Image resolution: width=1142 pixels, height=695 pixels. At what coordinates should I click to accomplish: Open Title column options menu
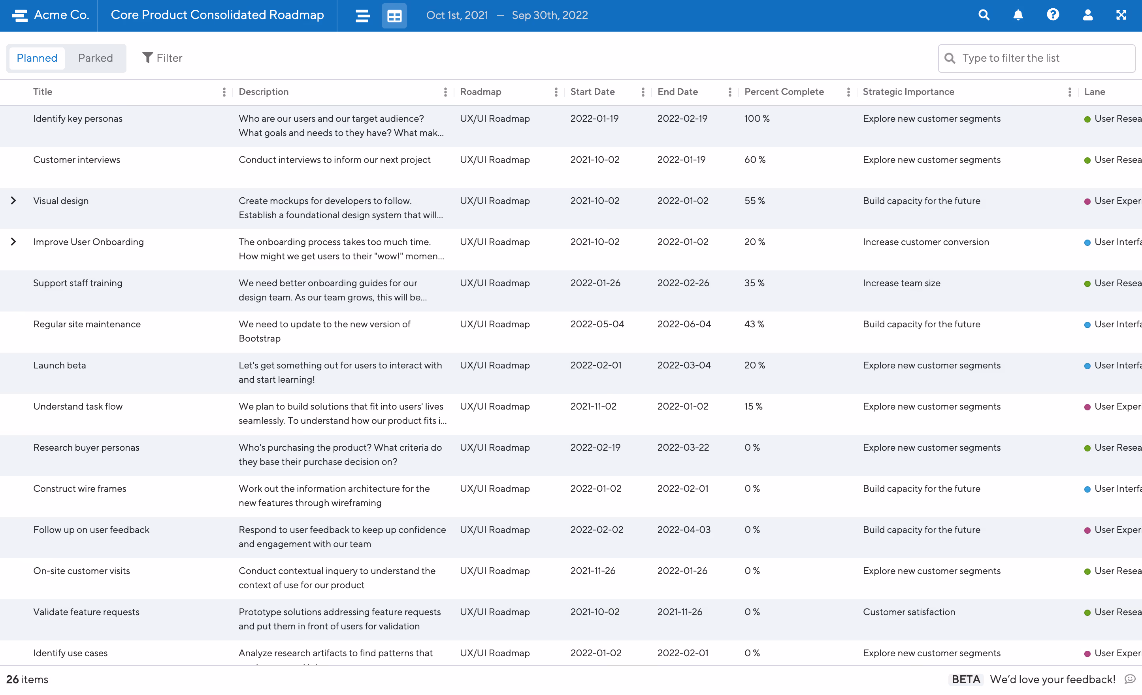coord(224,92)
